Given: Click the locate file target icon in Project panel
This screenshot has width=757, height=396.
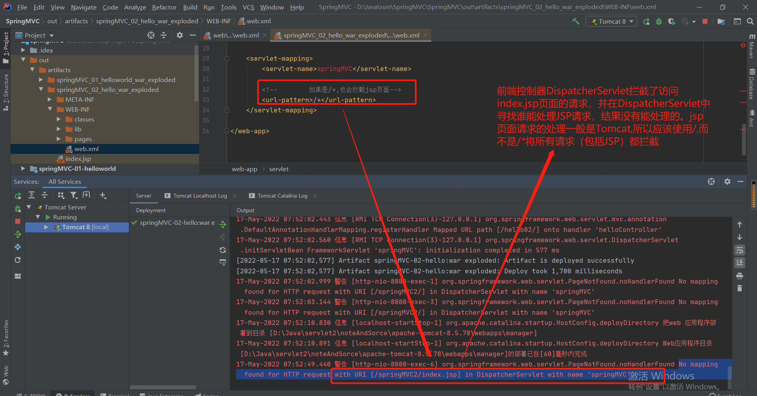Looking at the screenshot, I should (x=151, y=35).
